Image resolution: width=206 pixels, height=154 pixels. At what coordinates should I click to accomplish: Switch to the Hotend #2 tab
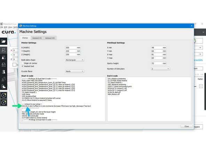pos(50,38)
